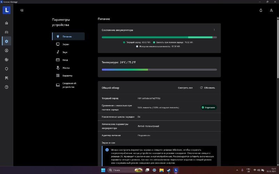Viewport: 279px width, 174px height.
Task: Open the Home page in sidebar
Action: (x=7, y=23)
